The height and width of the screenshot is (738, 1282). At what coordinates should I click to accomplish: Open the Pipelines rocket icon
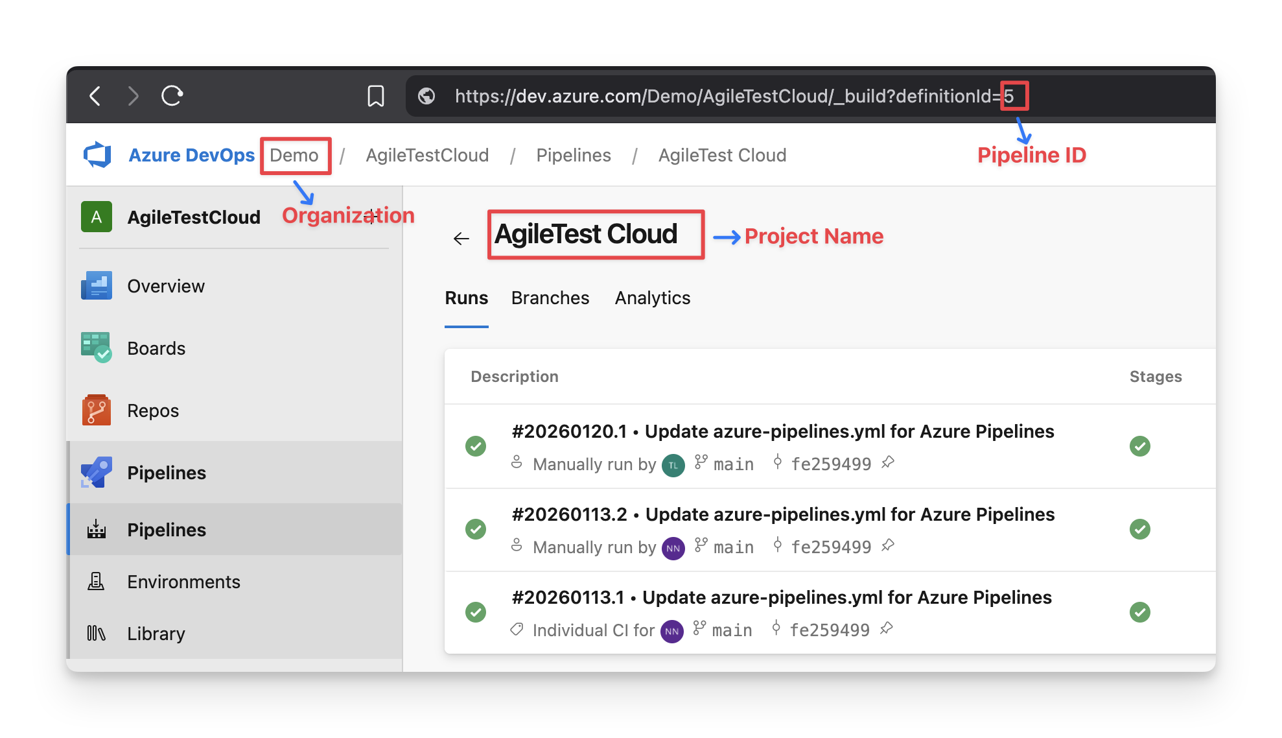point(95,472)
